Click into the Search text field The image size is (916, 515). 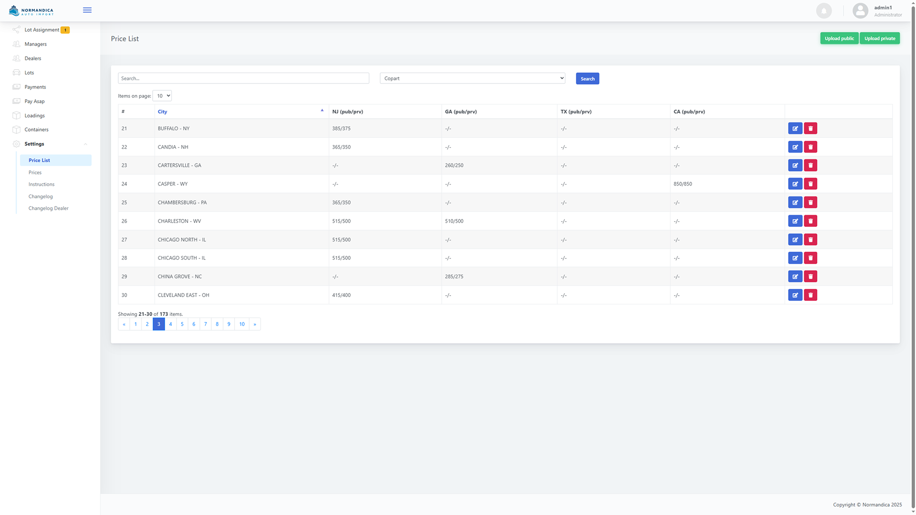(x=243, y=78)
